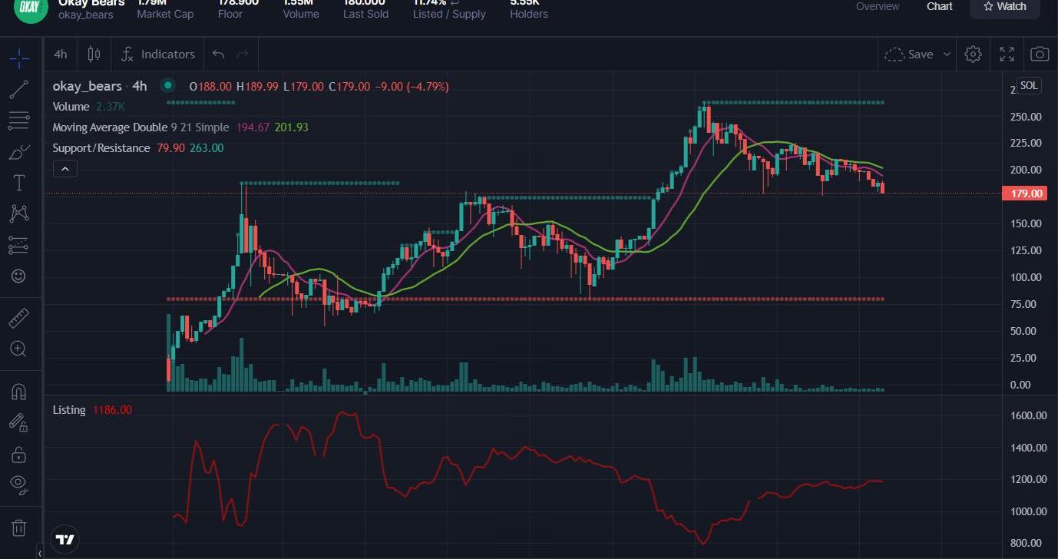Take a chart snapshot with camera icon

(x=1039, y=54)
